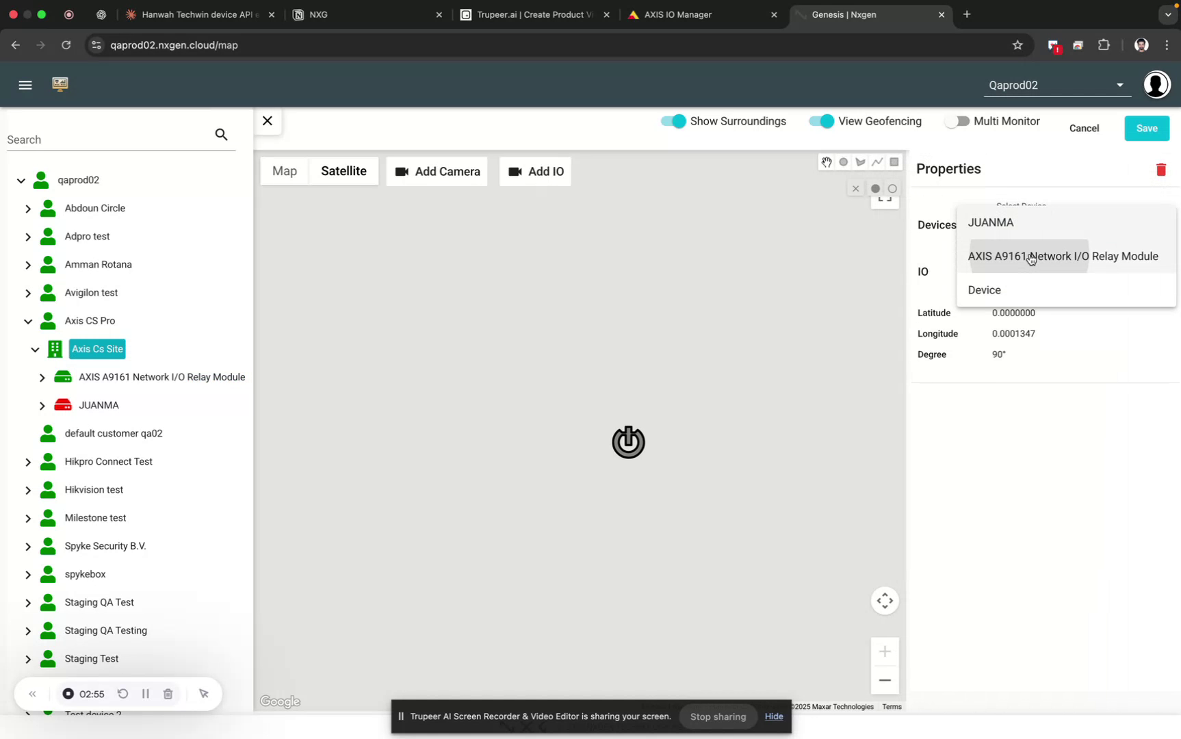Screen dimensions: 1181x739
Task: Click the Add IO icon
Action: pos(515,172)
